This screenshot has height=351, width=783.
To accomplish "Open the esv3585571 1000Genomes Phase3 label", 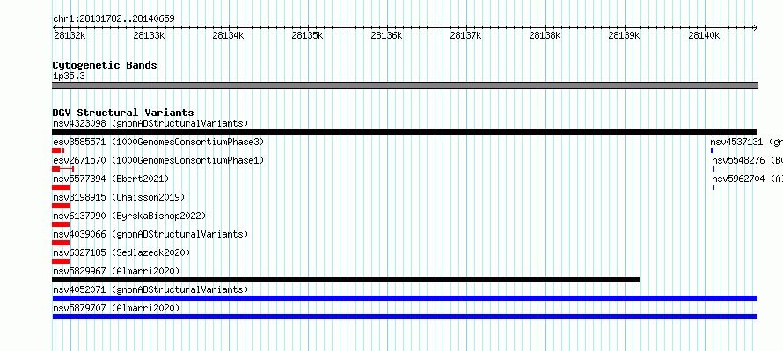I will 158,142.
